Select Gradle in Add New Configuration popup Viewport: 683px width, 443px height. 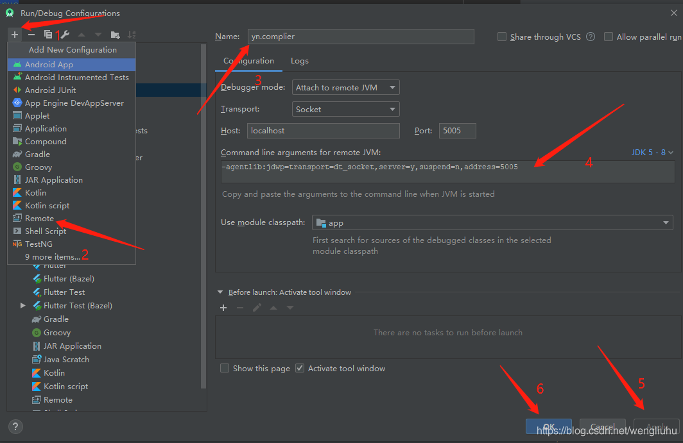[71, 155]
